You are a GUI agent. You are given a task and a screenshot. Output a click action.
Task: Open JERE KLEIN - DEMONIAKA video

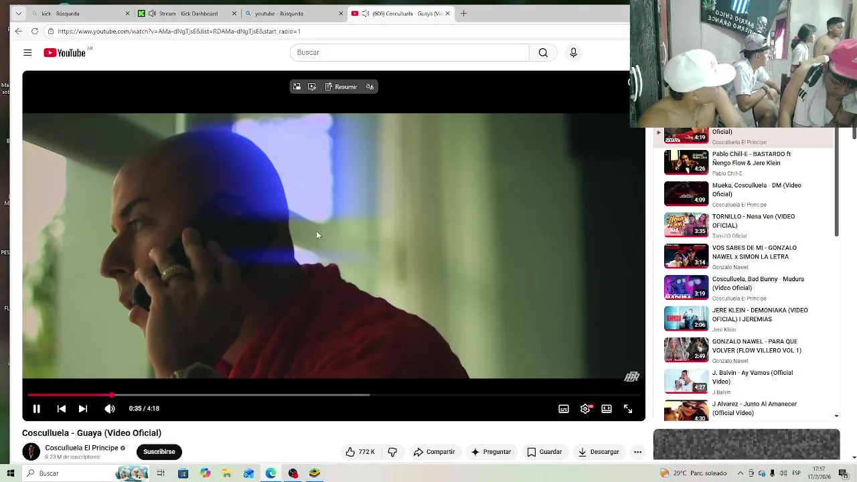pyautogui.click(x=743, y=319)
